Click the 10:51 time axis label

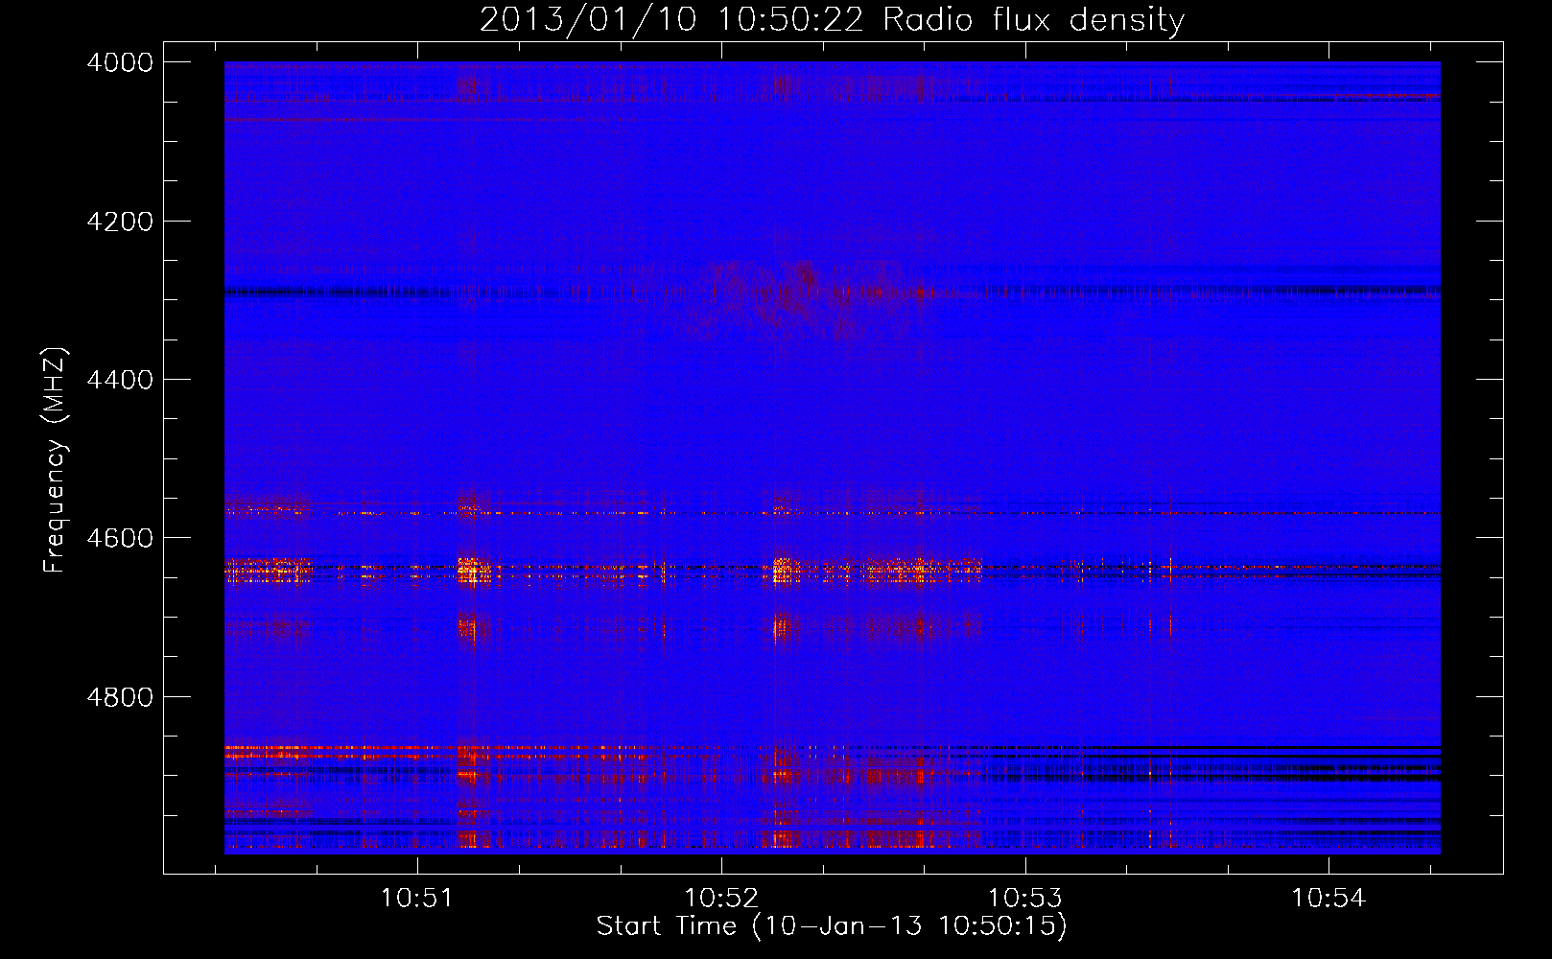point(416,899)
